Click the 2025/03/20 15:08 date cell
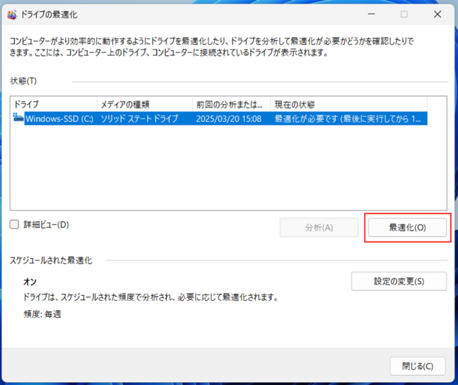458x385 pixels. click(x=228, y=118)
